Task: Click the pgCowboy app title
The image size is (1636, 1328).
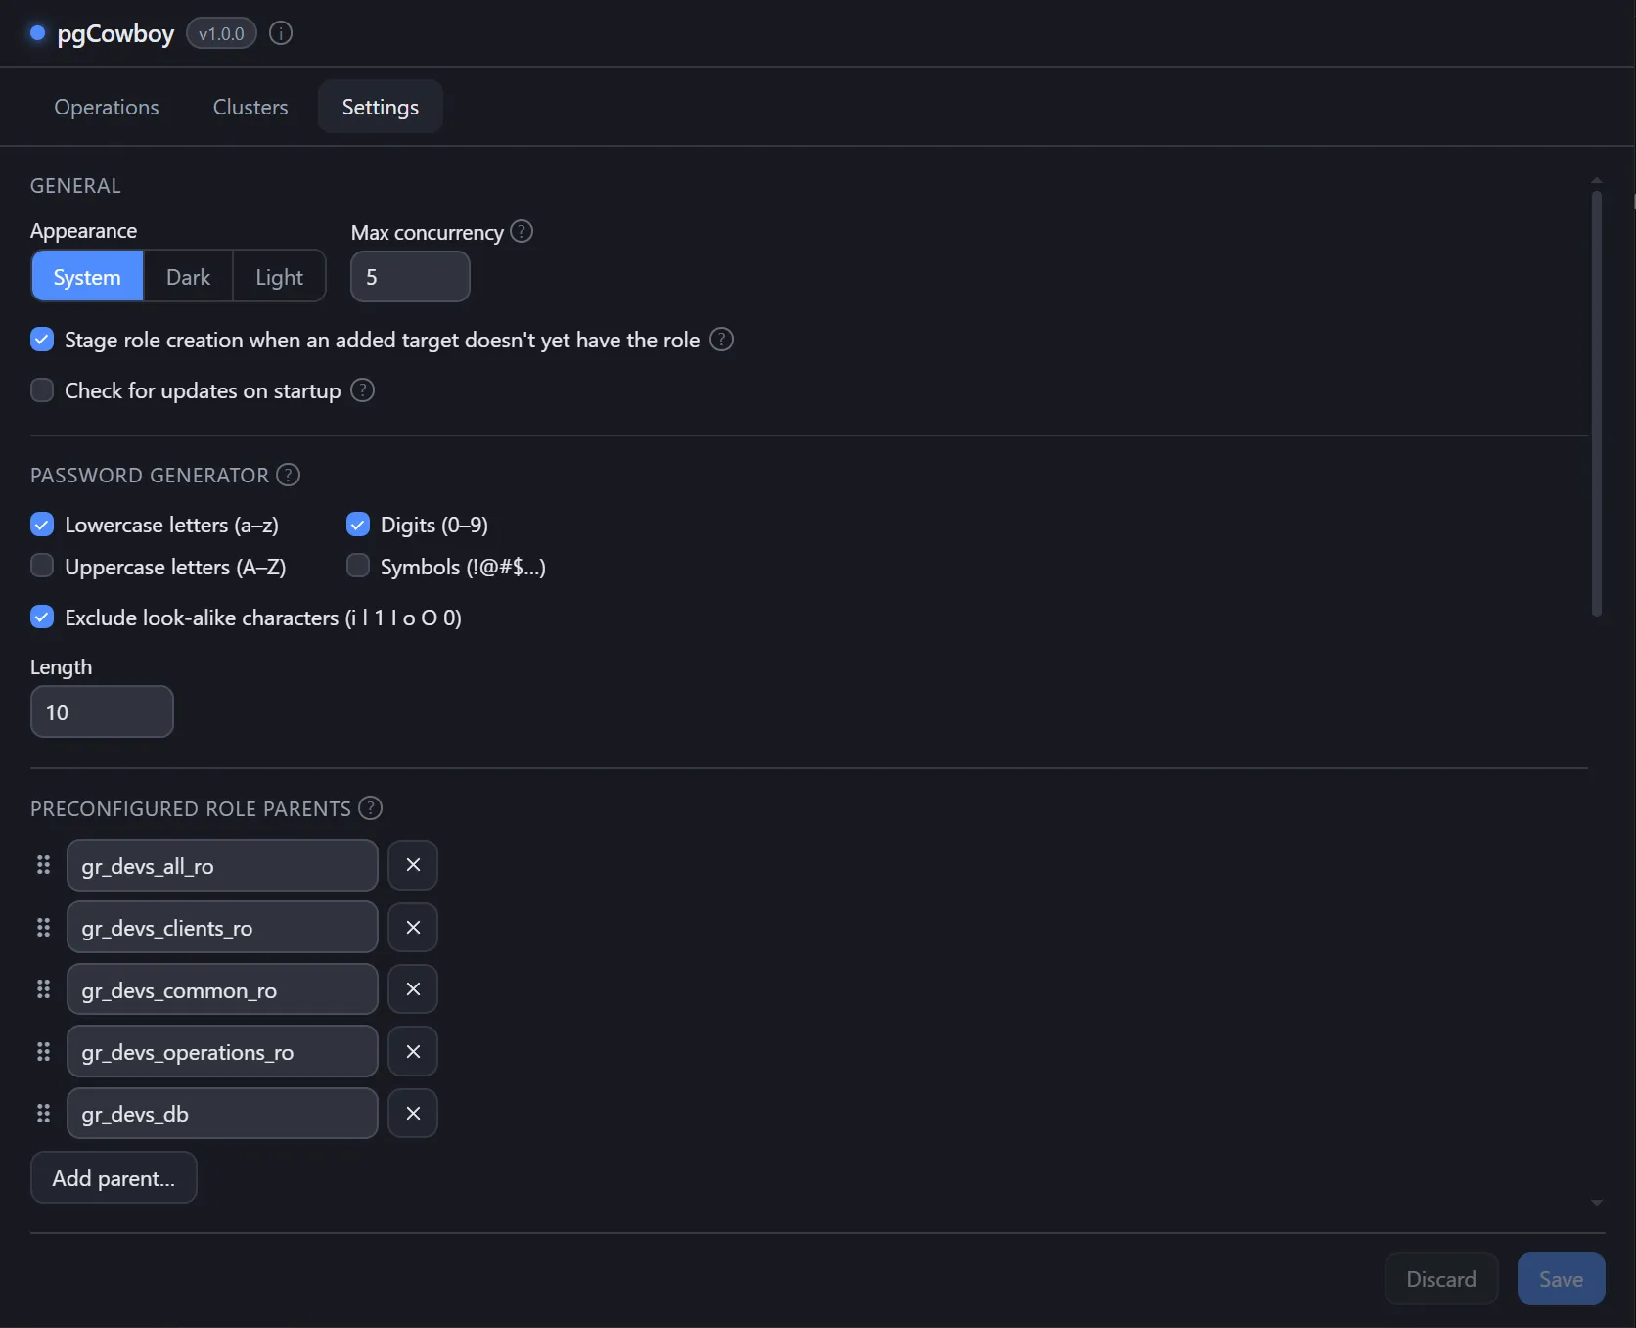Action: [115, 33]
